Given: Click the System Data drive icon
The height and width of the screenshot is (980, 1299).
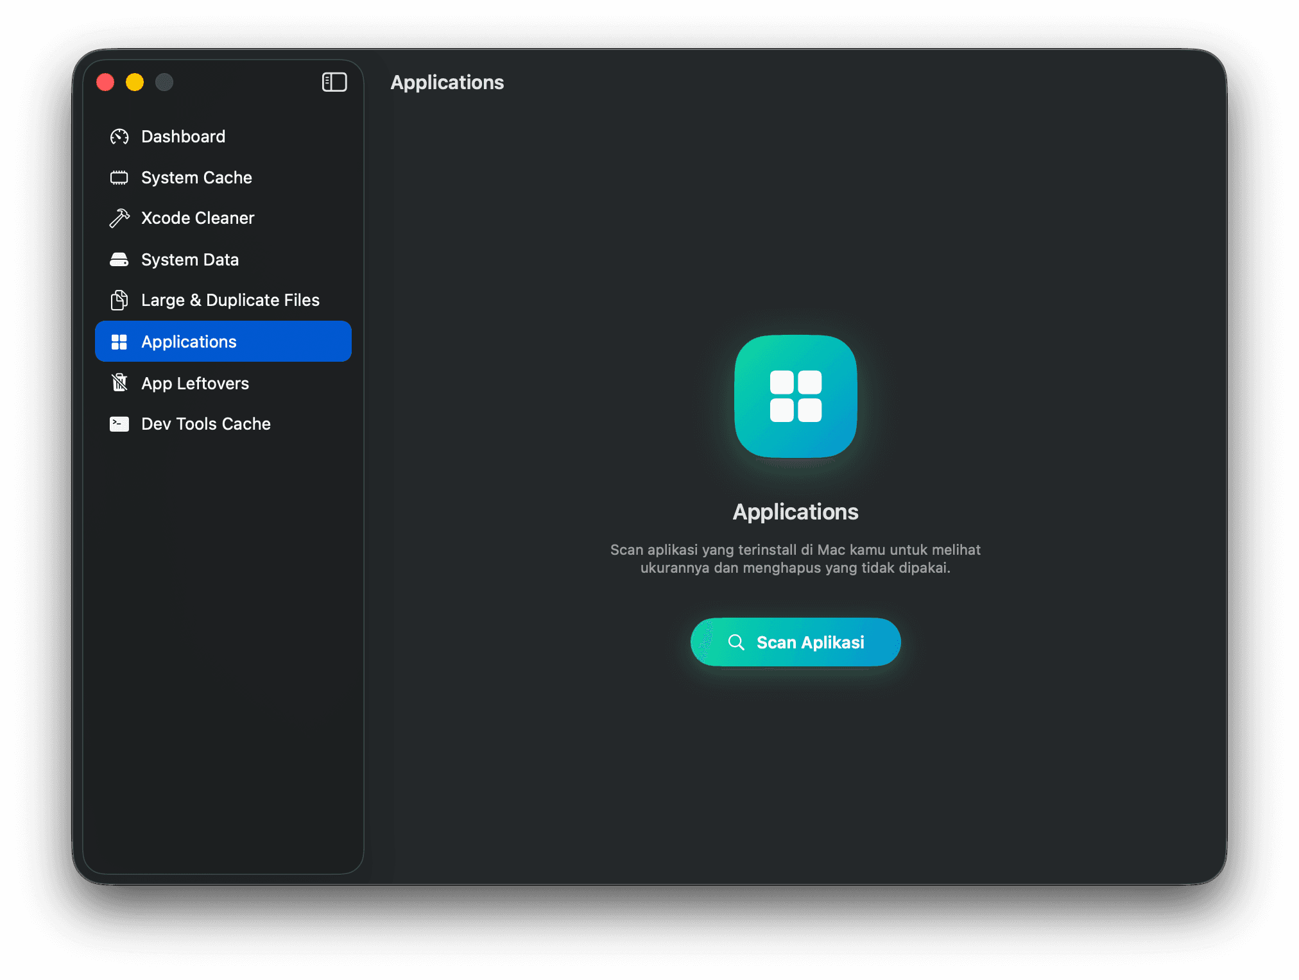Looking at the screenshot, I should pyautogui.click(x=119, y=260).
